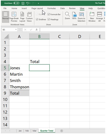107x134 pixels.
Task: Open the Page Layout ribbon tab
Action: point(37,8)
